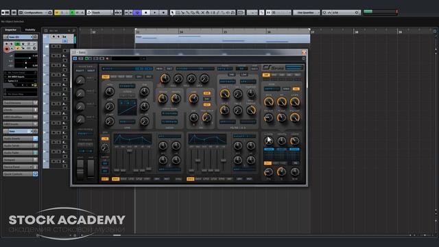This screenshot has height=247, width=439.
Task: Click the audio level meter in toolbar
Action: (380, 12)
